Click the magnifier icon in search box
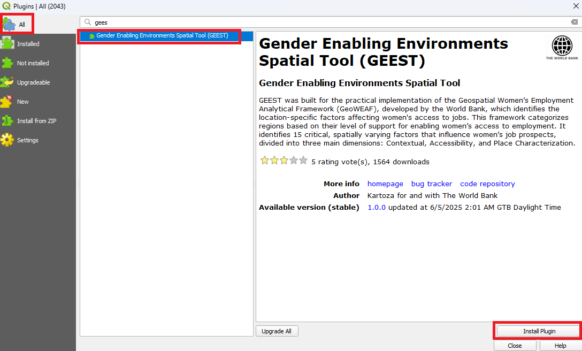This screenshot has height=351, width=582. 88,22
